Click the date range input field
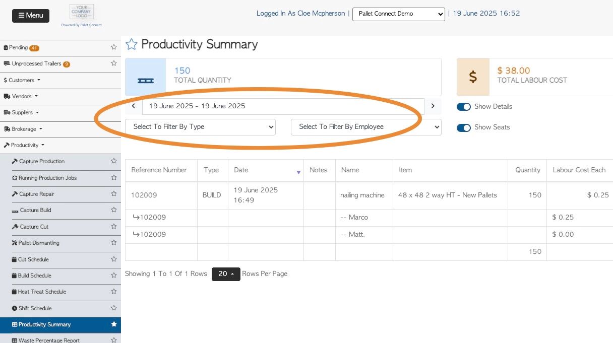 [283, 106]
